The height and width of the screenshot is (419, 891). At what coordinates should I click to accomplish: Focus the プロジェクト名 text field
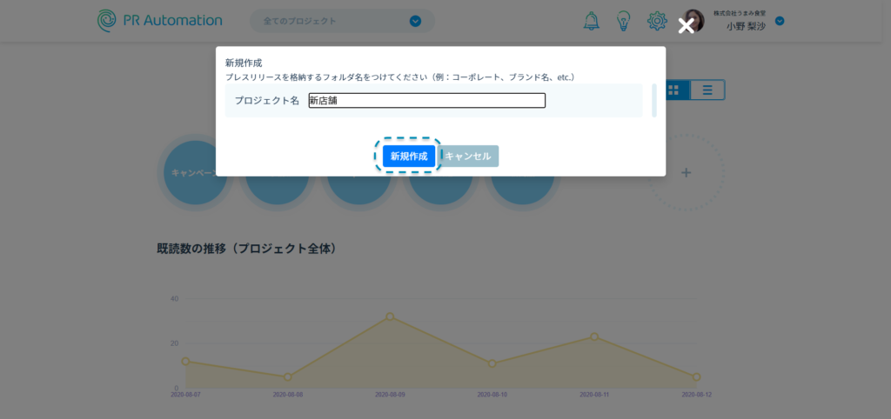tap(426, 101)
